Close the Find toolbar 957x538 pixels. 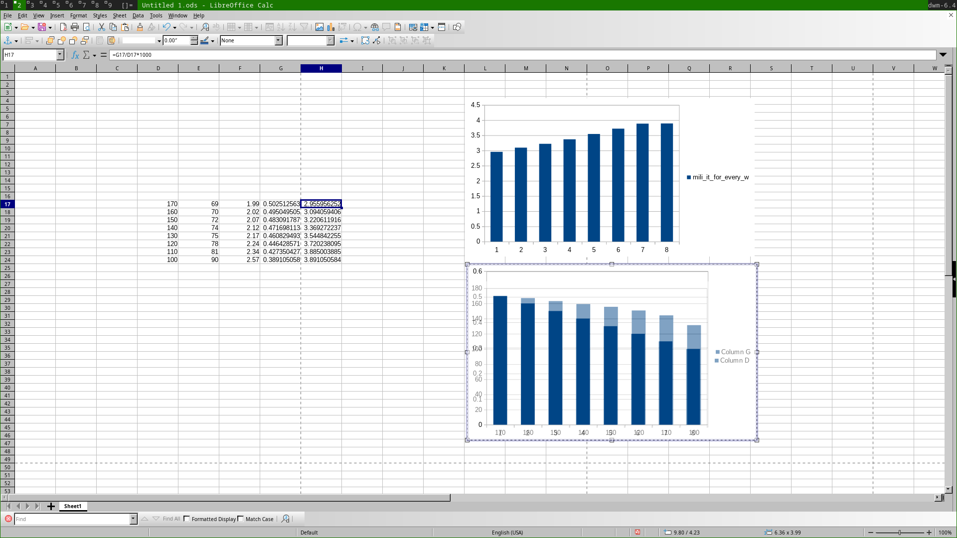click(8, 519)
